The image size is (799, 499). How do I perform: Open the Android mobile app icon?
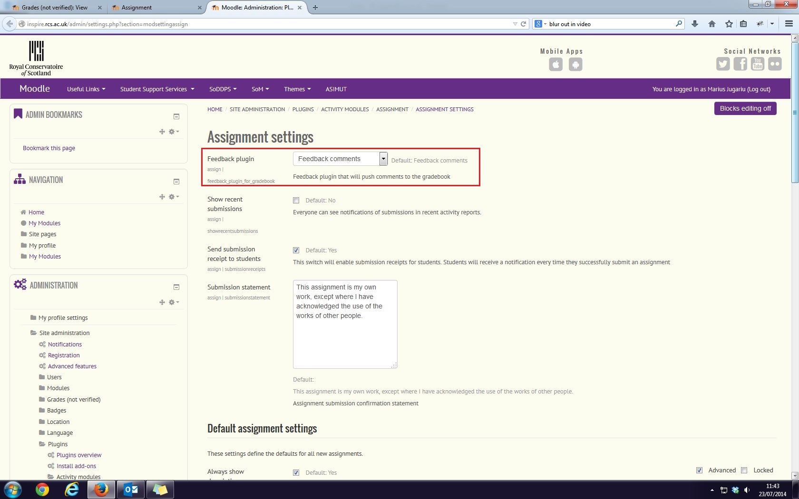tap(575, 64)
